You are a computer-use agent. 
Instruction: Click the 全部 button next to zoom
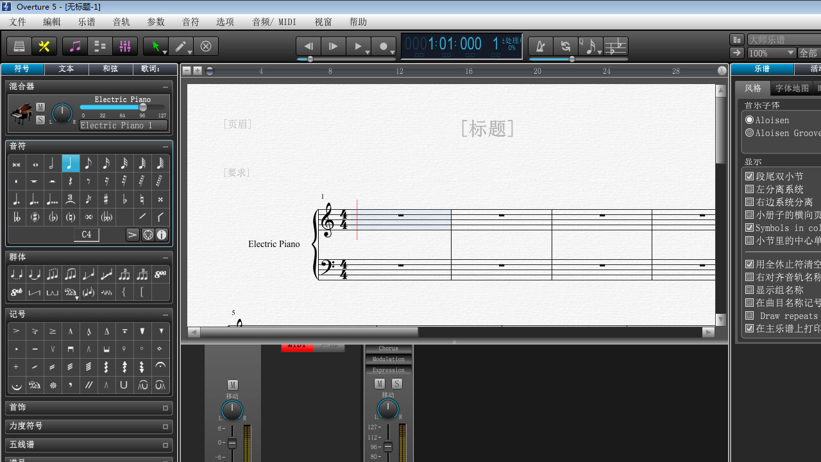point(808,53)
